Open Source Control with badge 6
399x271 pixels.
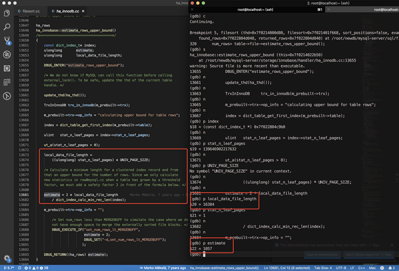7,41
